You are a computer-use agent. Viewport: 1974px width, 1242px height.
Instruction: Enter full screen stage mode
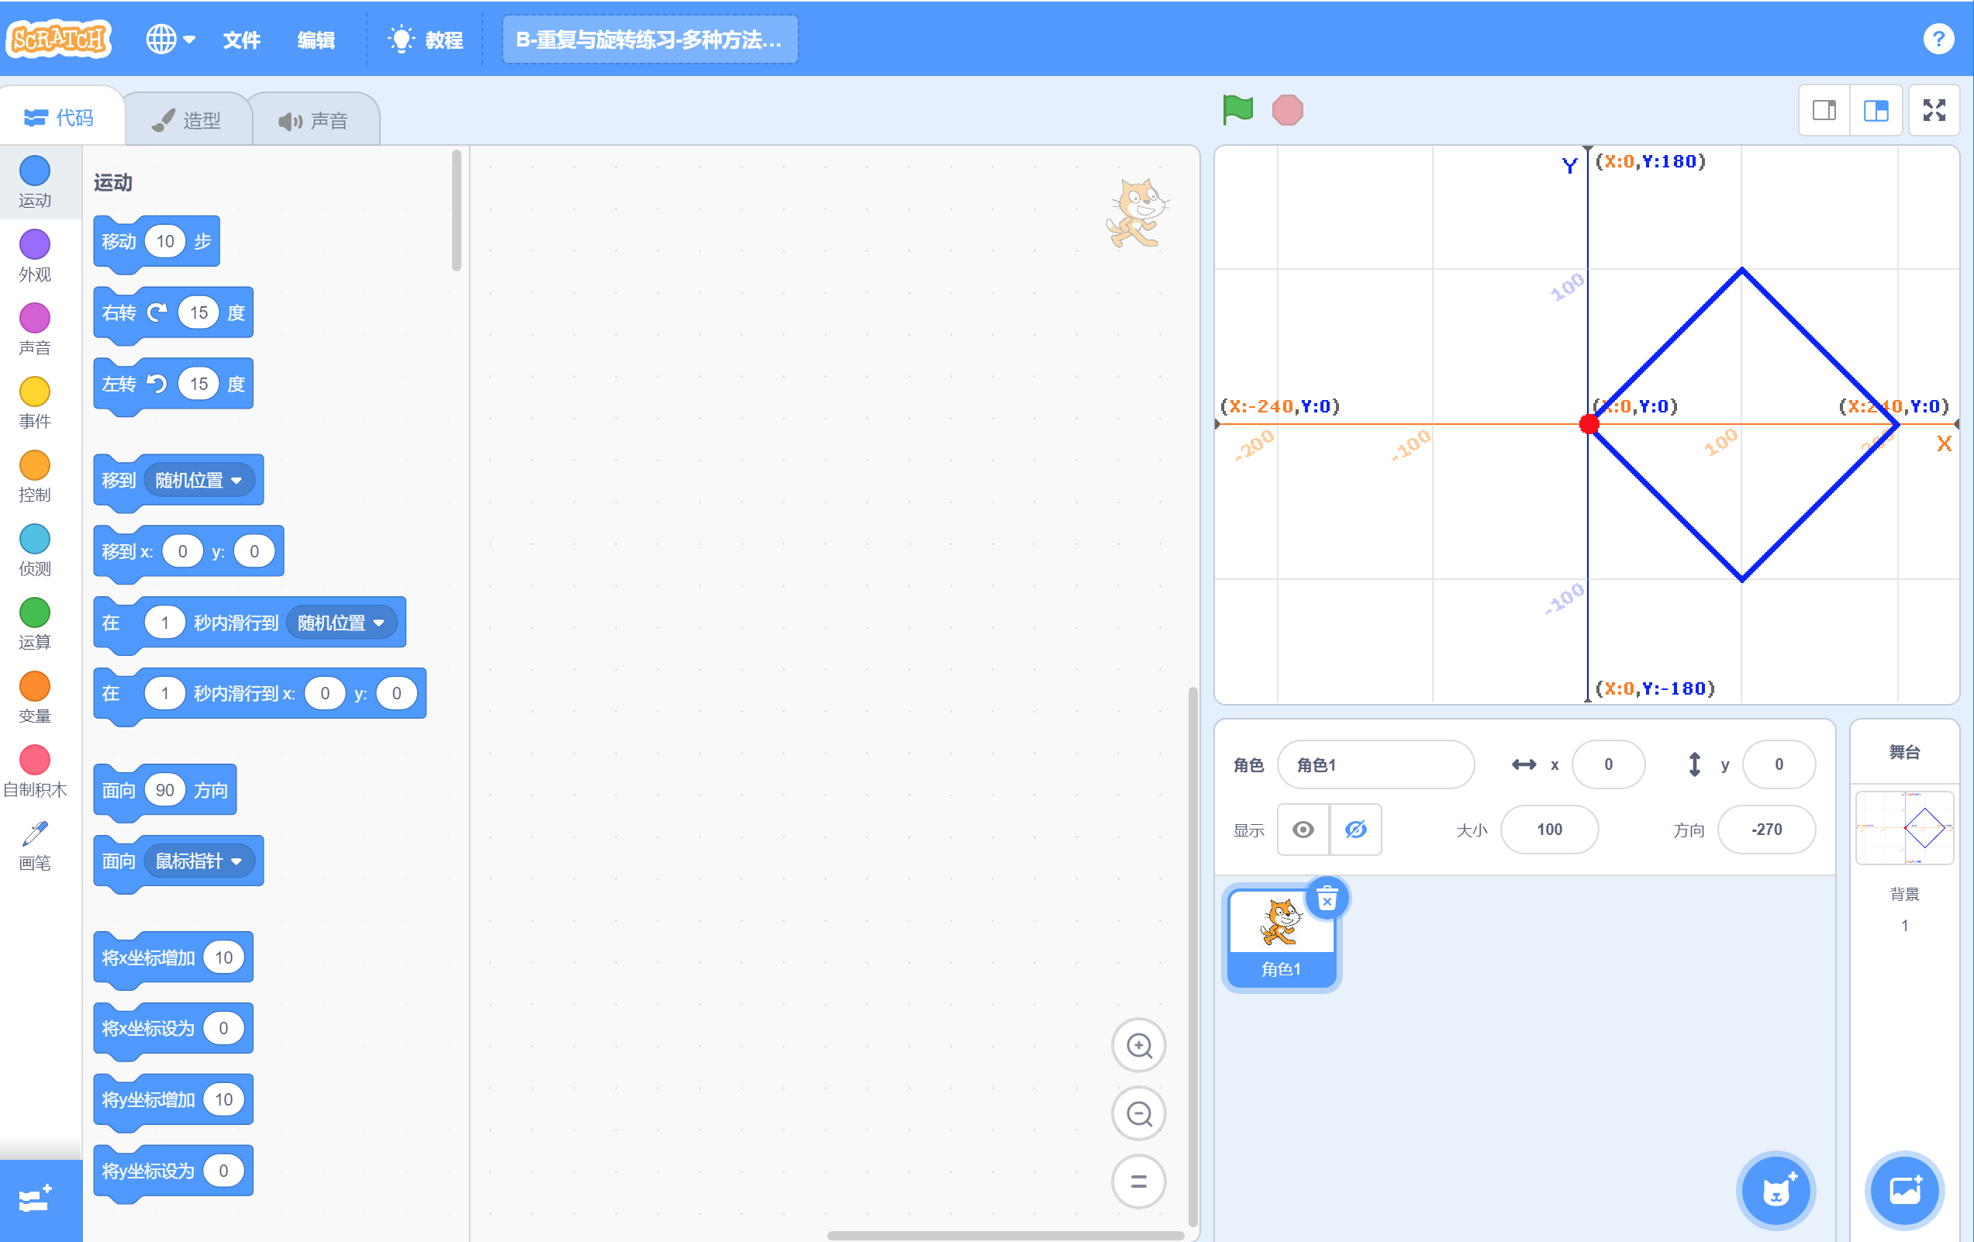click(1934, 110)
